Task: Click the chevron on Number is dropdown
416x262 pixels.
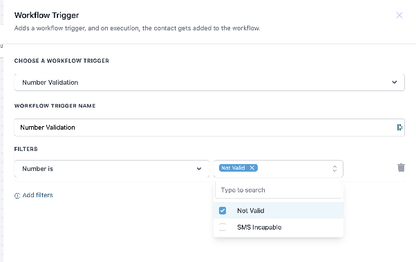Action: tap(199, 169)
